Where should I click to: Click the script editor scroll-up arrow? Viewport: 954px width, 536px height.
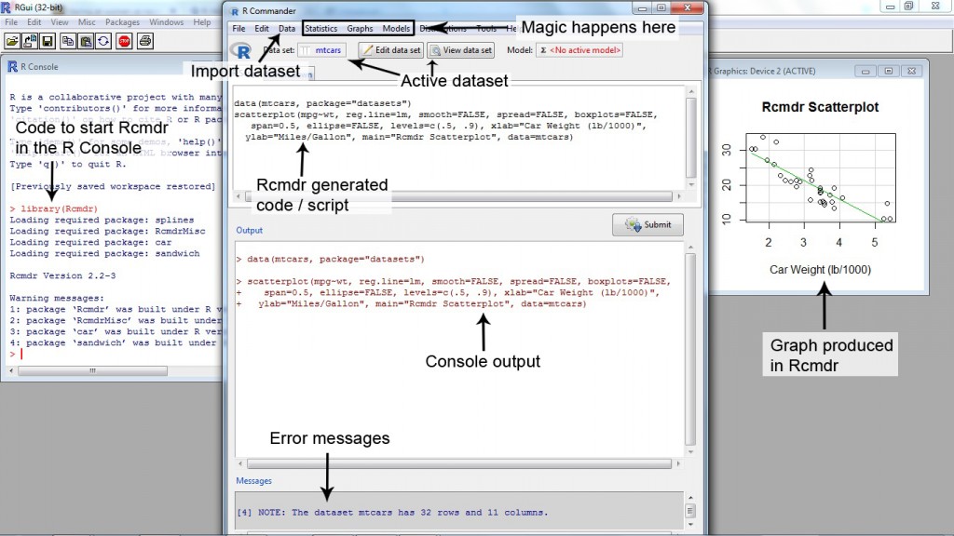(x=691, y=91)
